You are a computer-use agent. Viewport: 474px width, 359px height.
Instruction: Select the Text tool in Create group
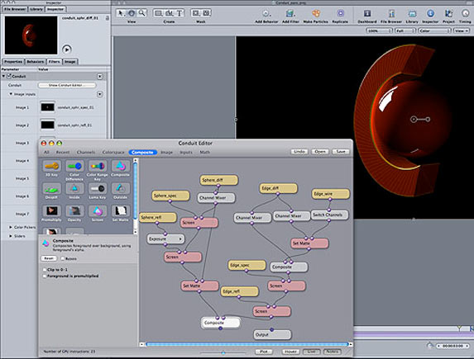(180, 13)
